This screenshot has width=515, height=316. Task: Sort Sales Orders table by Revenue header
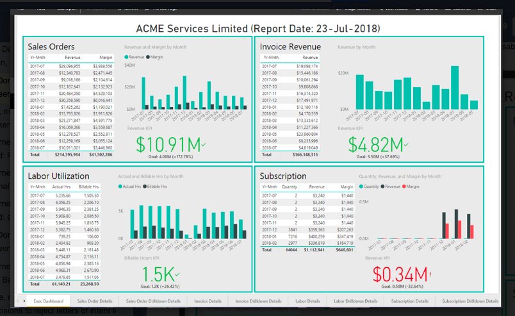click(72, 58)
